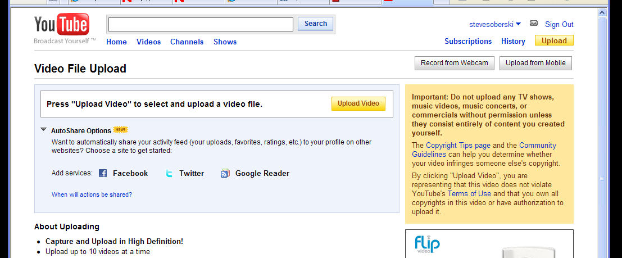Open the Community Guidelines link

[x=484, y=150]
